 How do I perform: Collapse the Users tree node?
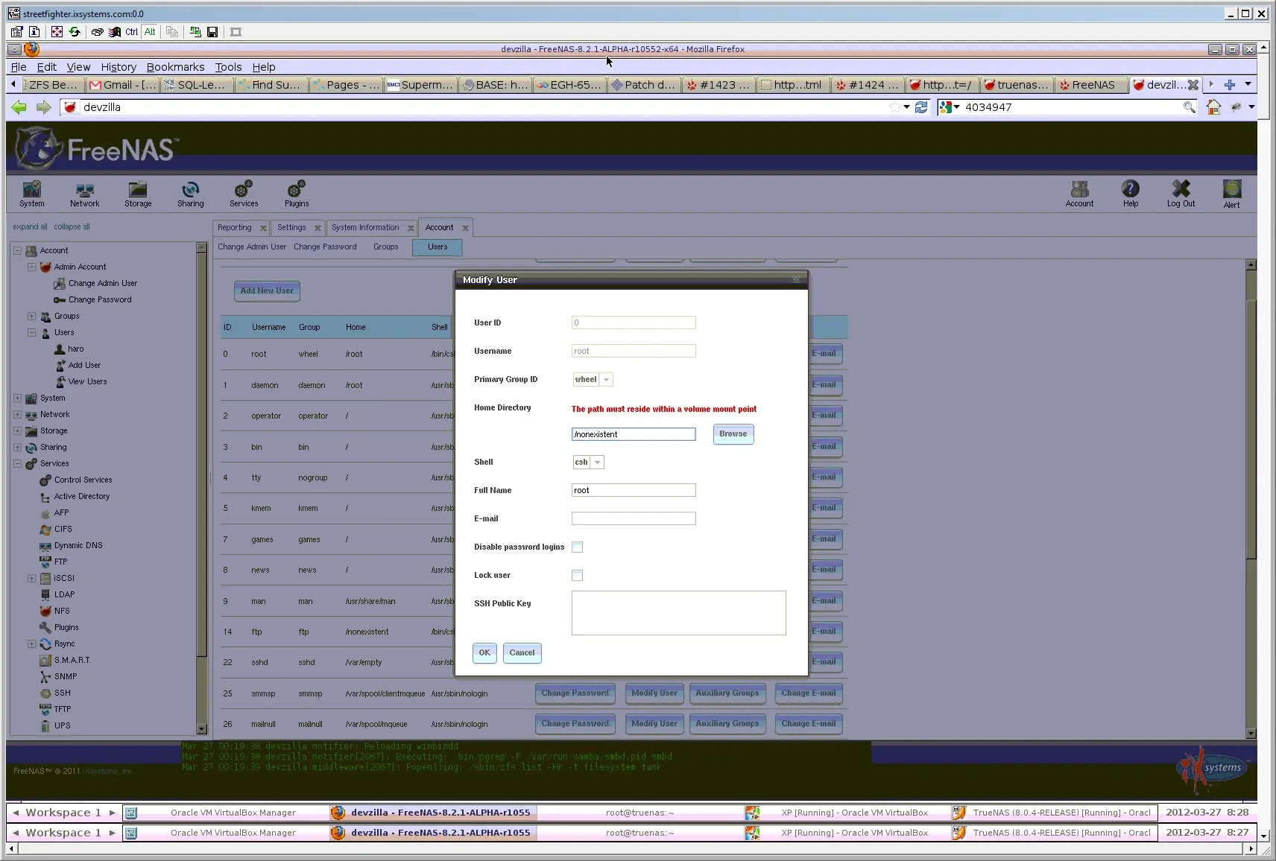[x=31, y=332]
